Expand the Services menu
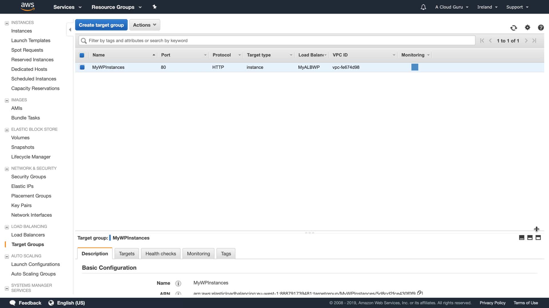 coord(67,7)
